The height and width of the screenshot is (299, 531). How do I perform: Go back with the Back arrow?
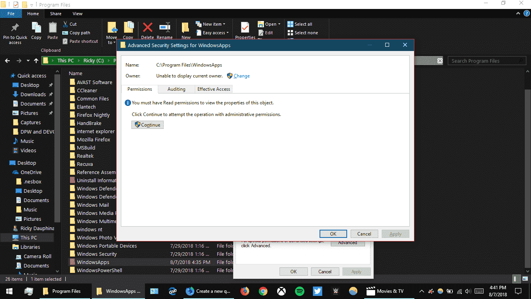tap(7, 61)
